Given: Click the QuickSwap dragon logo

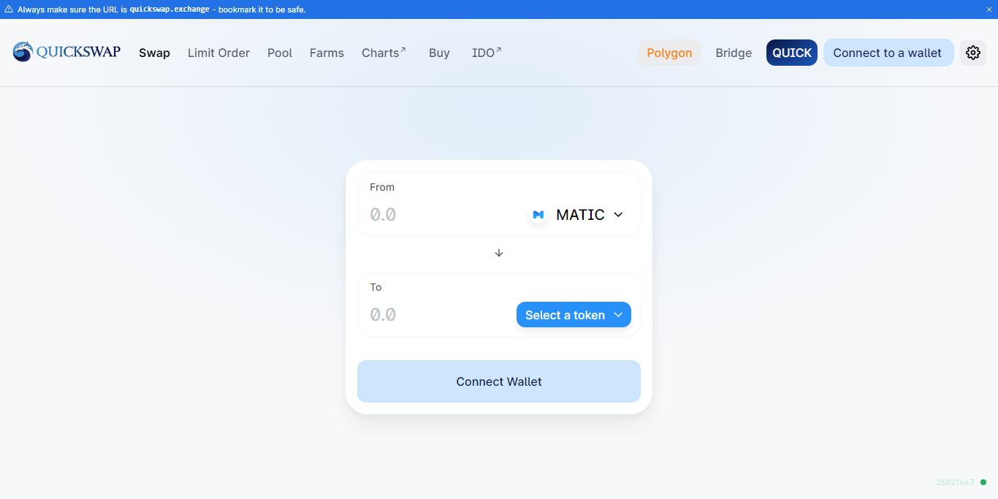Looking at the screenshot, I should (23, 52).
